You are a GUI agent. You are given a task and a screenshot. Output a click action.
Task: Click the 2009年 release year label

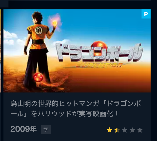(23, 129)
